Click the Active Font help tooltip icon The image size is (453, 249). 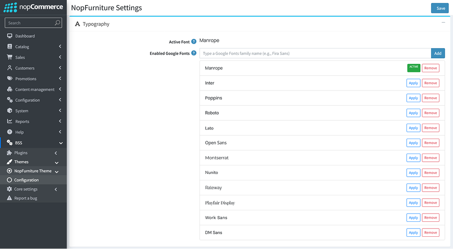[x=194, y=41]
